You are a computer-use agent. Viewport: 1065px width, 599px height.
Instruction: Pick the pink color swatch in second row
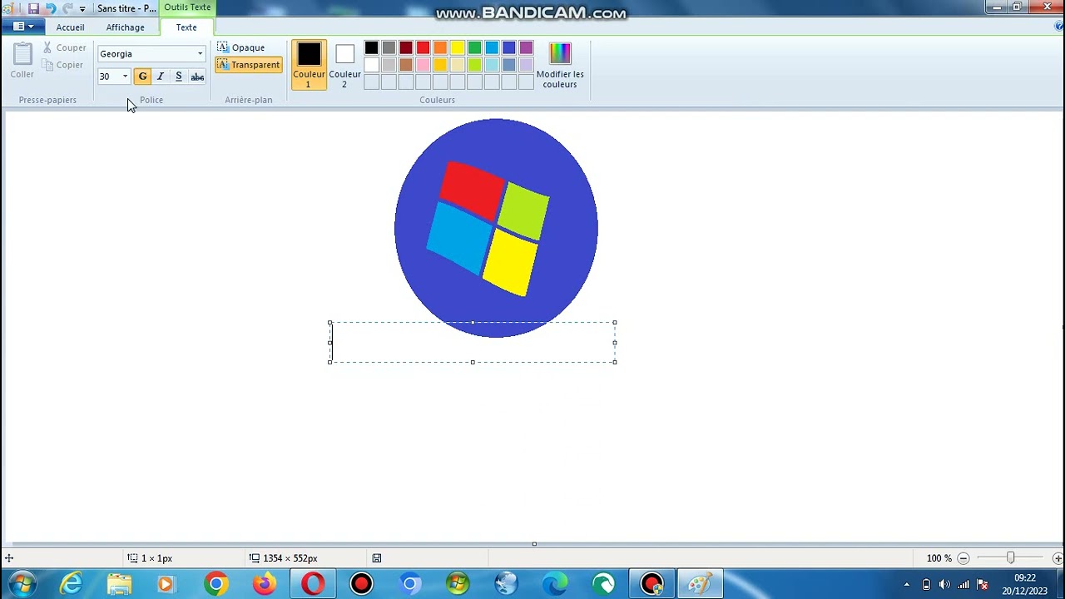click(423, 65)
